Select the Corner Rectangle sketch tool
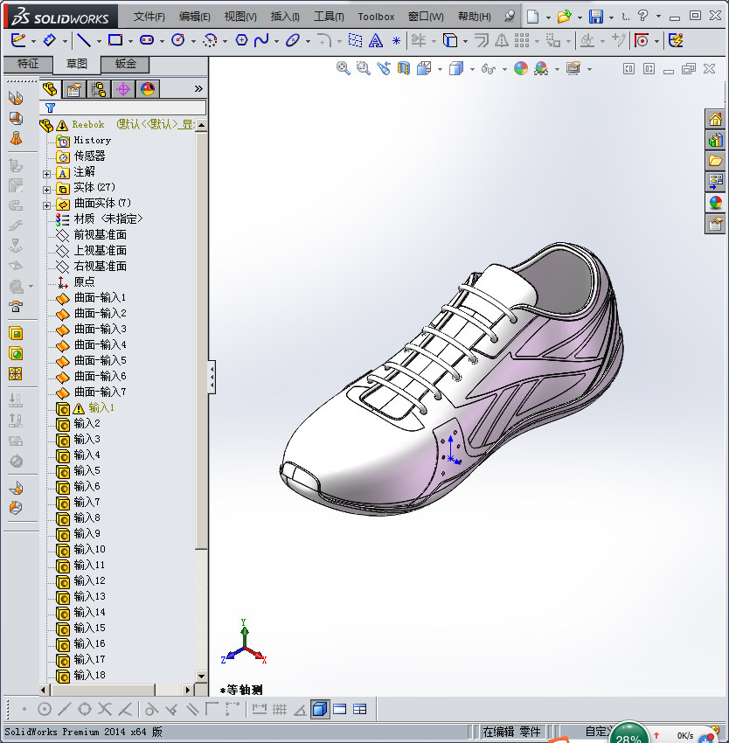Screen dimensions: 729x743 [115, 40]
